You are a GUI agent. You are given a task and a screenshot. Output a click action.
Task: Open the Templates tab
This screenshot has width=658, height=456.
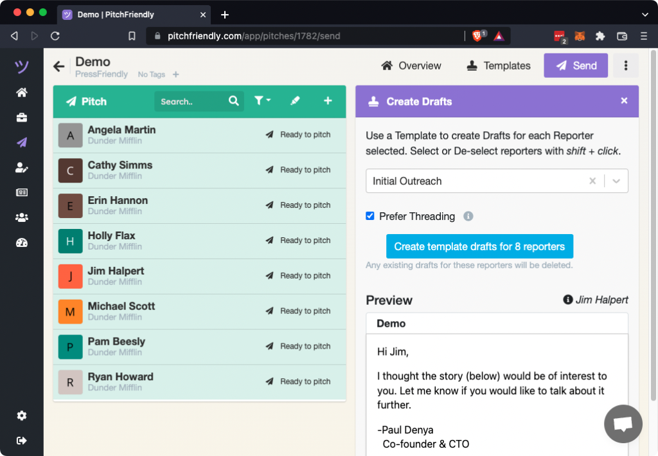tap(499, 66)
